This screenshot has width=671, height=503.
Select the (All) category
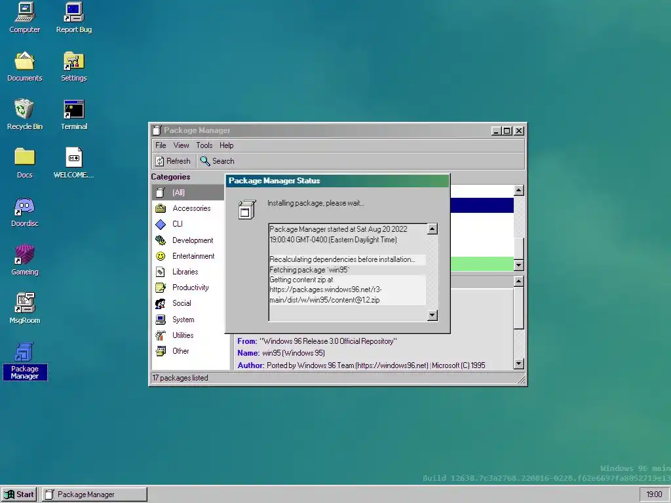pos(188,193)
